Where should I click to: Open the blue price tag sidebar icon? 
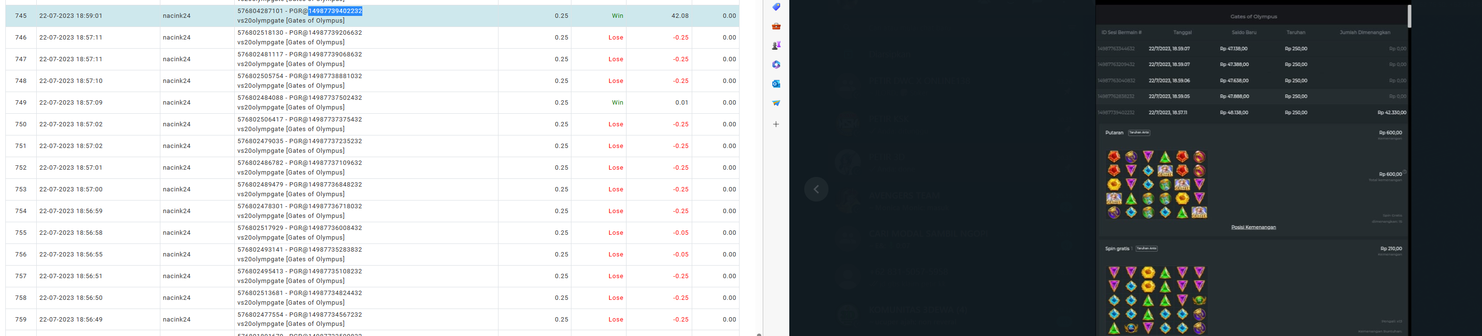point(776,7)
